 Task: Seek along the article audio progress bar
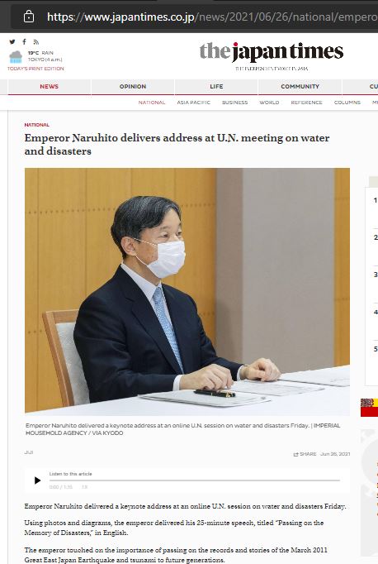pyautogui.click(x=195, y=480)
